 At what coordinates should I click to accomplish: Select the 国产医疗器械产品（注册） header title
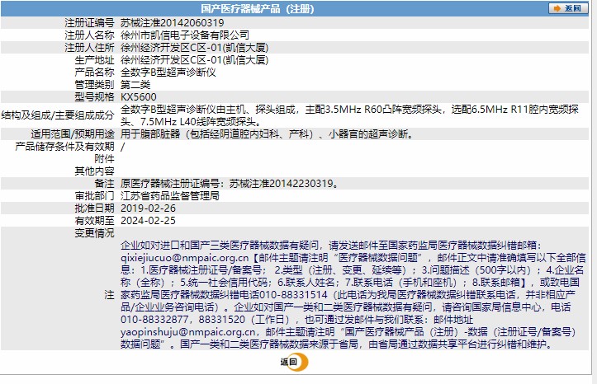coord(258,9)
